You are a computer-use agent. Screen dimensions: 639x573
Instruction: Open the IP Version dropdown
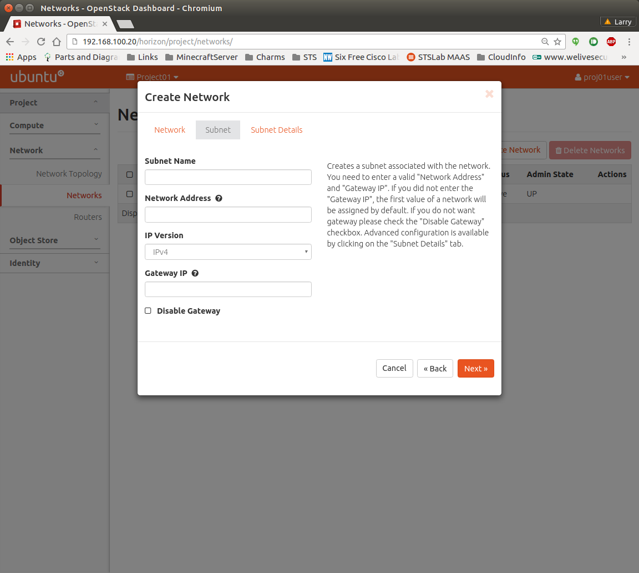point(228,252)
